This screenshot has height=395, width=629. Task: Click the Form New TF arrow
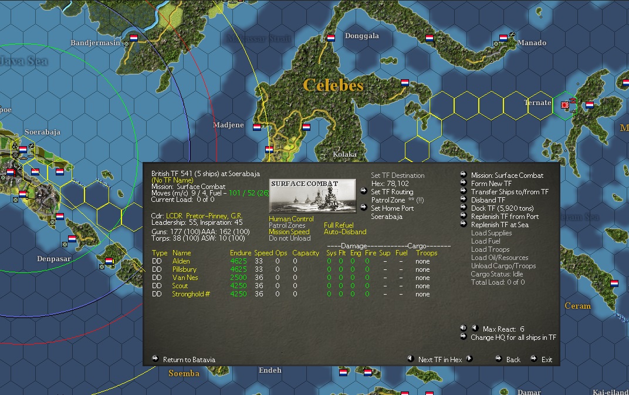click(x=464, y=183)
